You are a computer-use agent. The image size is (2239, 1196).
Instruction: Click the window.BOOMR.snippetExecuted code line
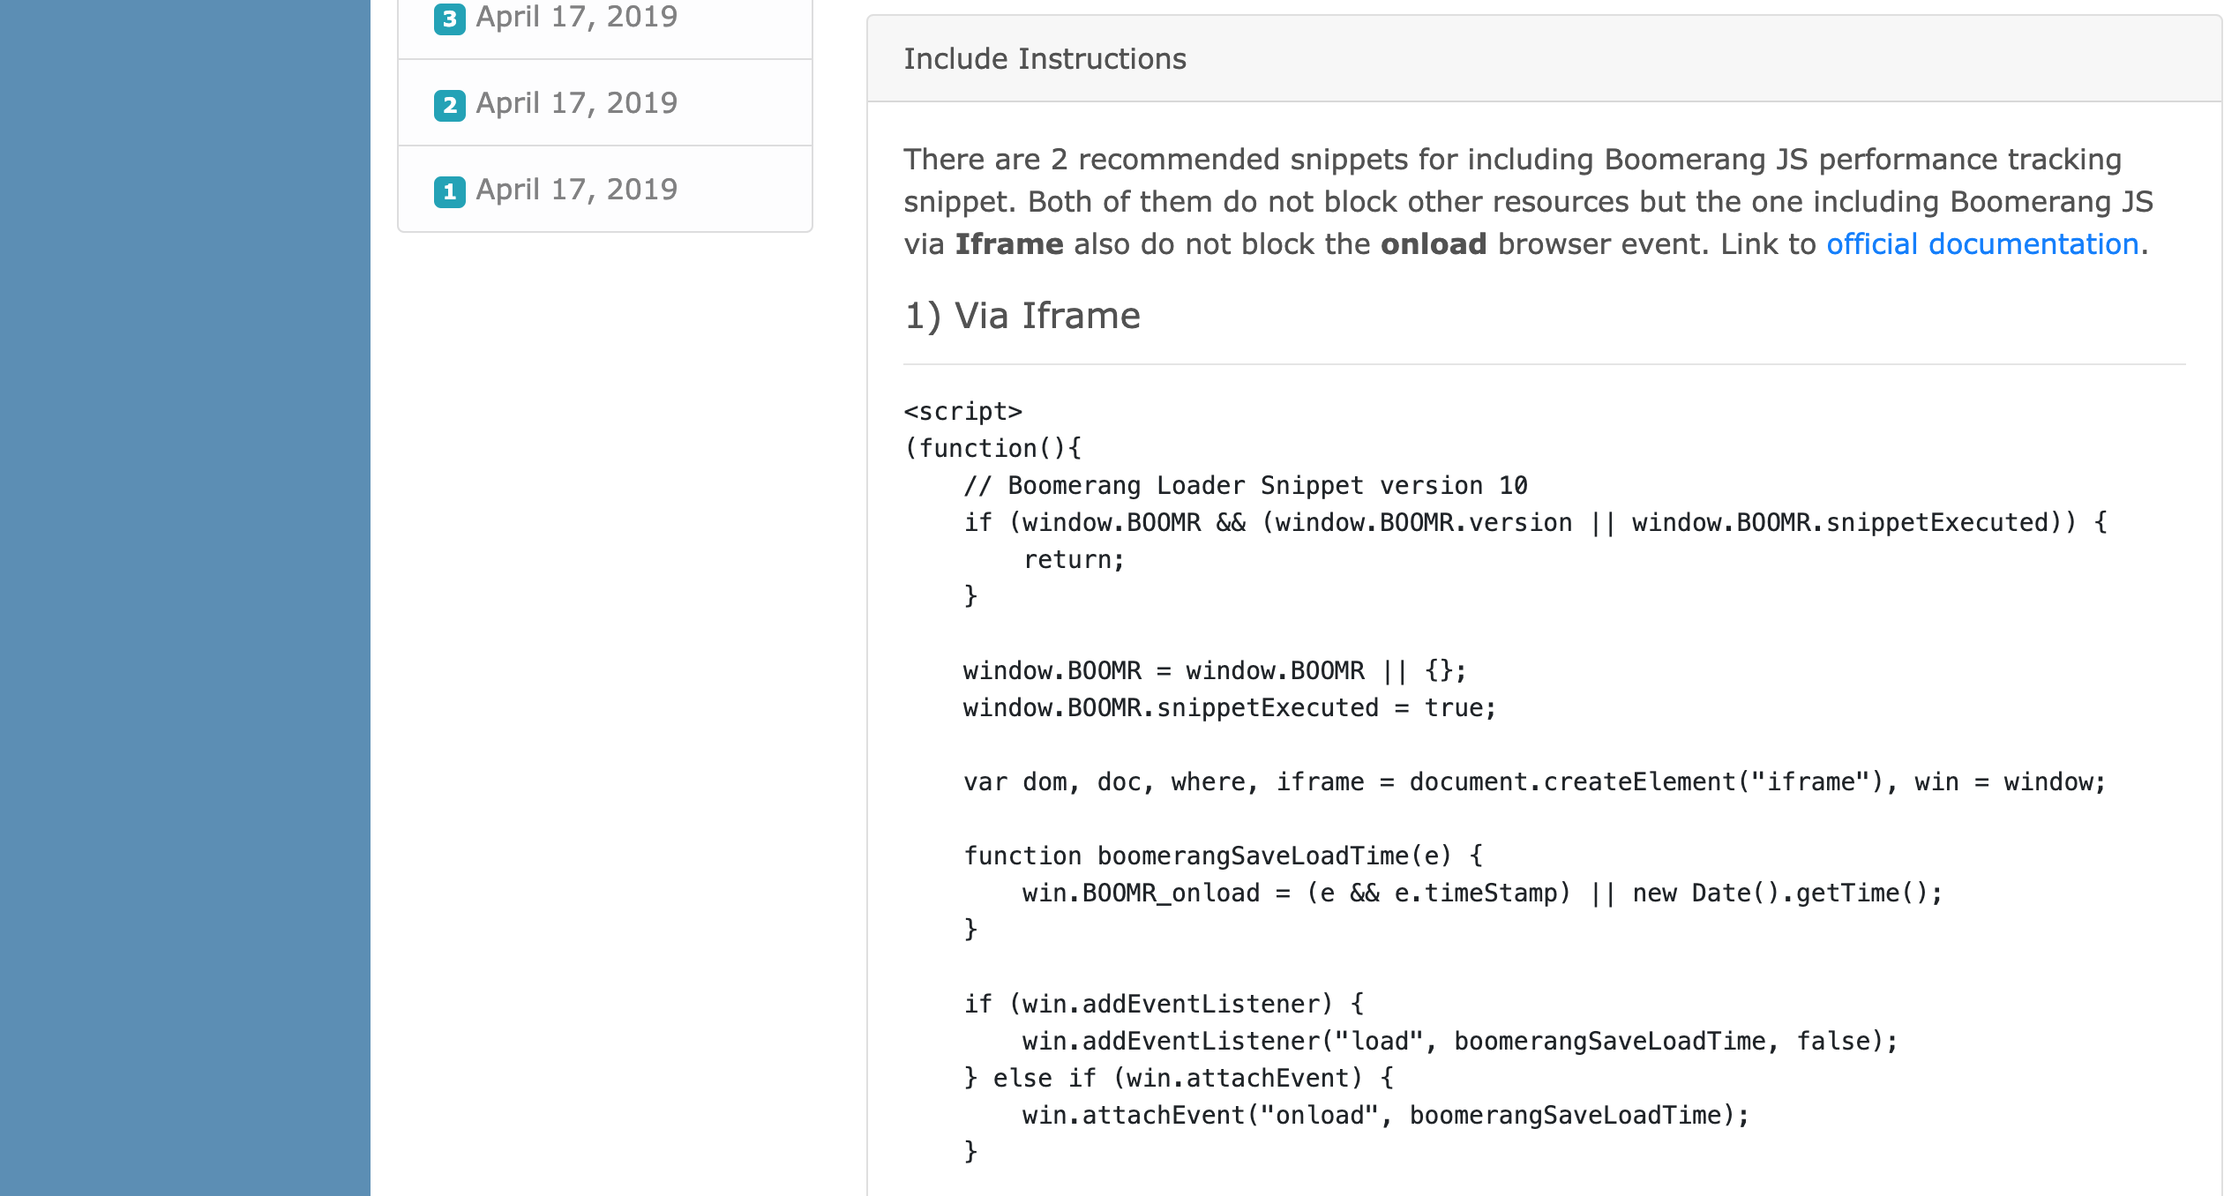click(x=1229, y=707)
